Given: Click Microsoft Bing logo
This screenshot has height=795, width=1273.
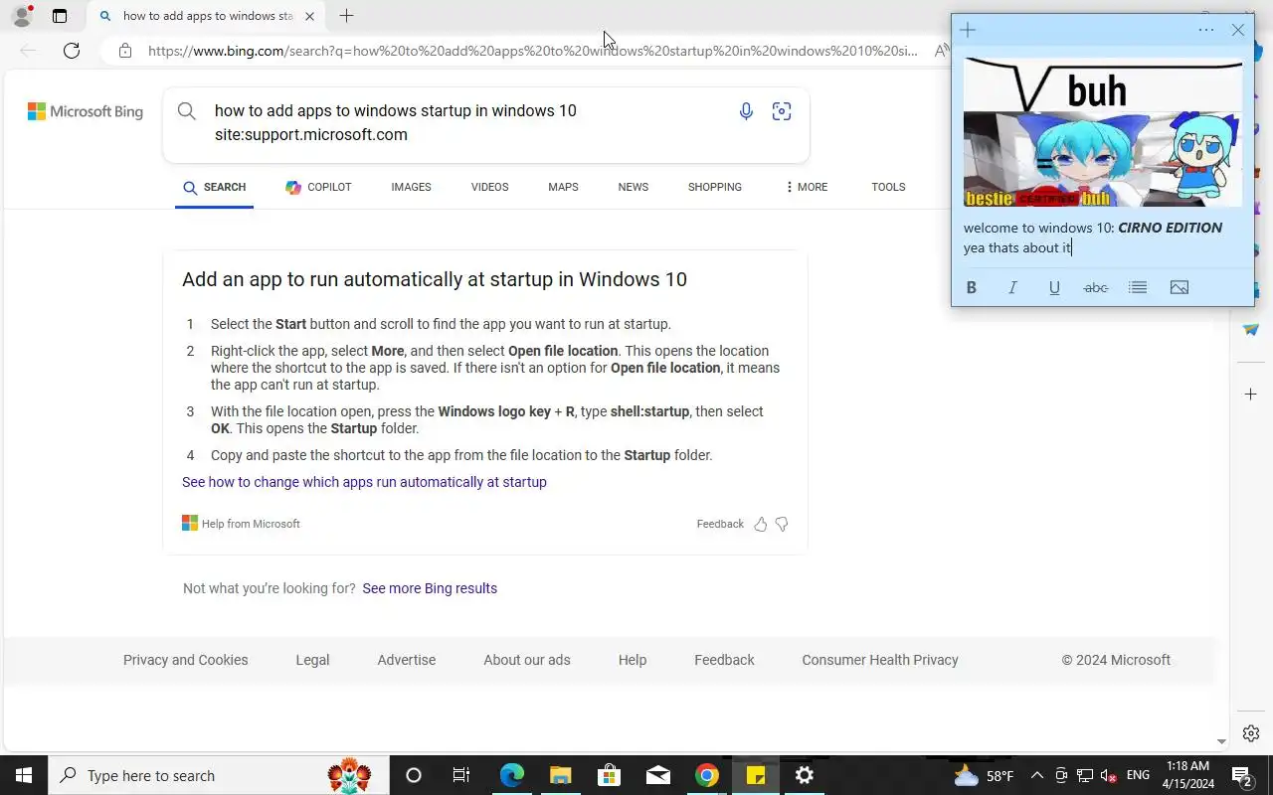Looking at the screenshot, I should [x=86, y=111].
